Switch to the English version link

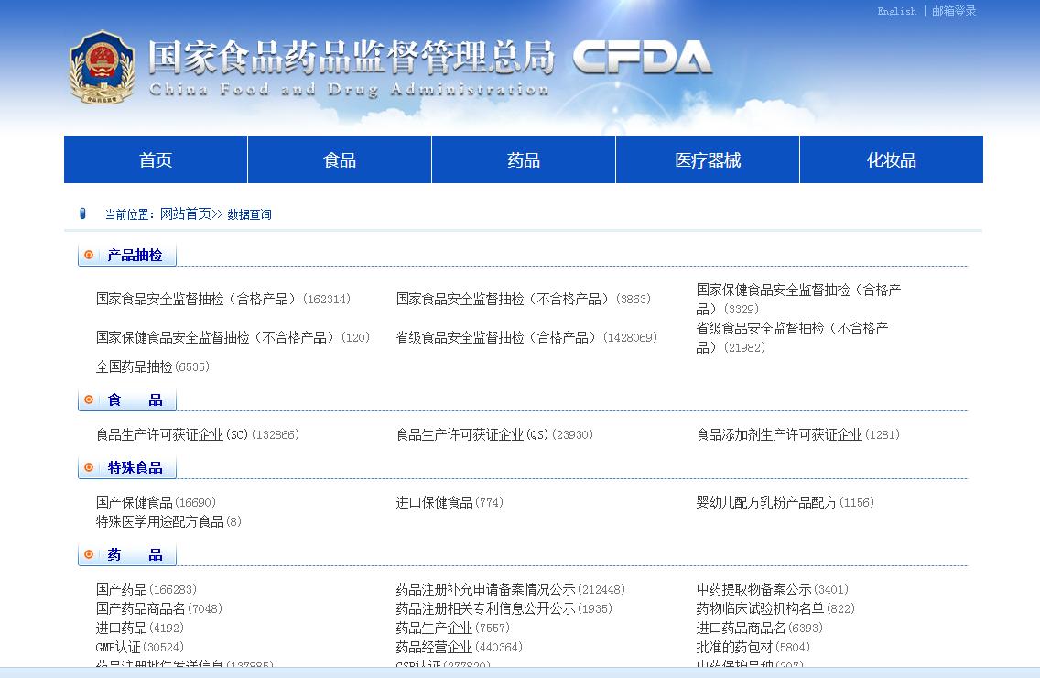(897, 11)
